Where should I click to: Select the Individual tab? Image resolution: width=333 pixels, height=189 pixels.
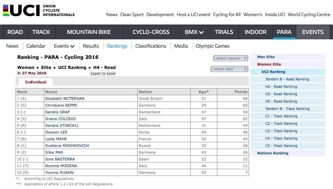coord(35,82)
